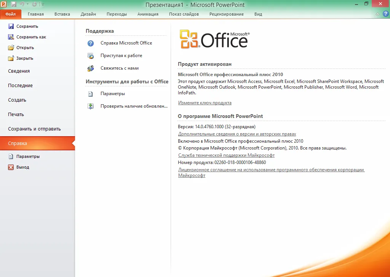Open Дополнительные сведения о версии link
390x277 pixels.
click(x=237, y=134)
